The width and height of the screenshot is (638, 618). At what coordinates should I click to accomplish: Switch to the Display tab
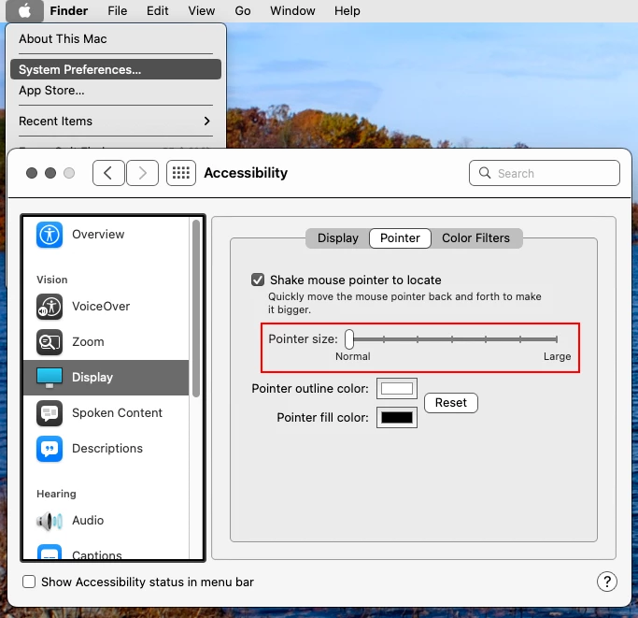point(338,237)
